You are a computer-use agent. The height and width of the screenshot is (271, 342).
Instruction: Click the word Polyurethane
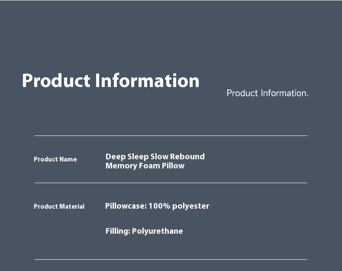point(158,231)
